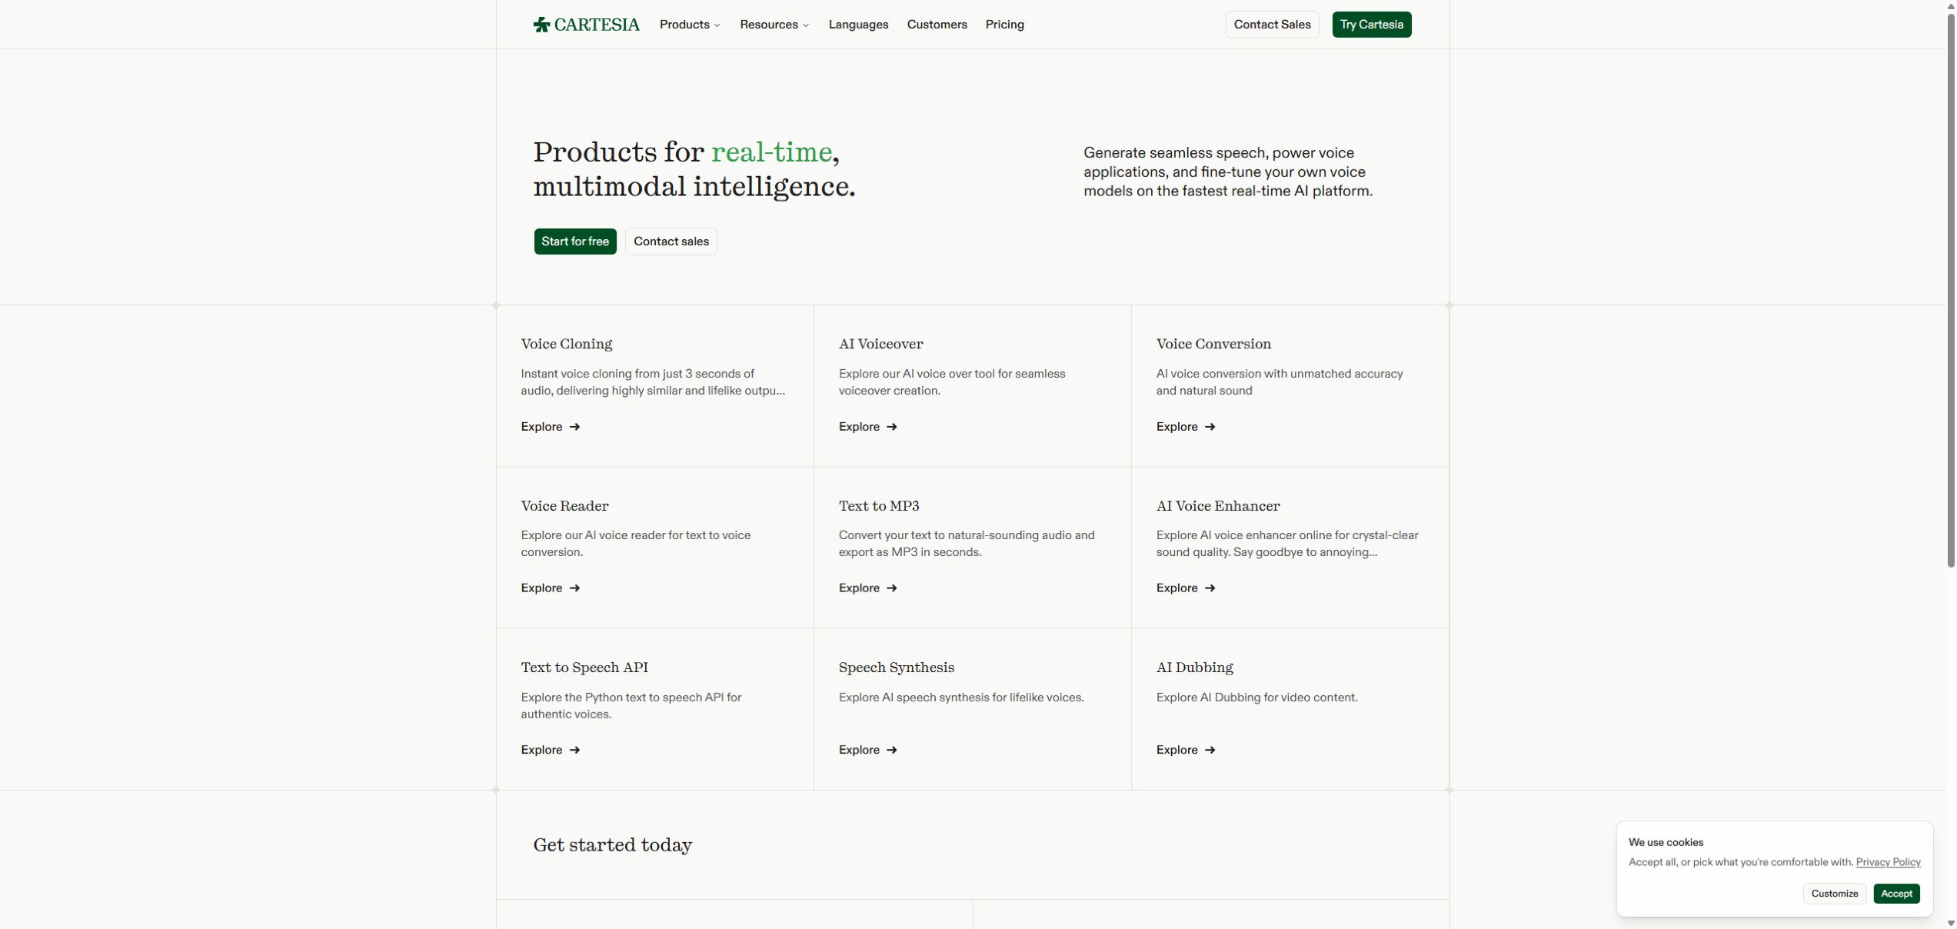Click the Start for free button
Screen dimensions: 1957x929
[574, 241]
